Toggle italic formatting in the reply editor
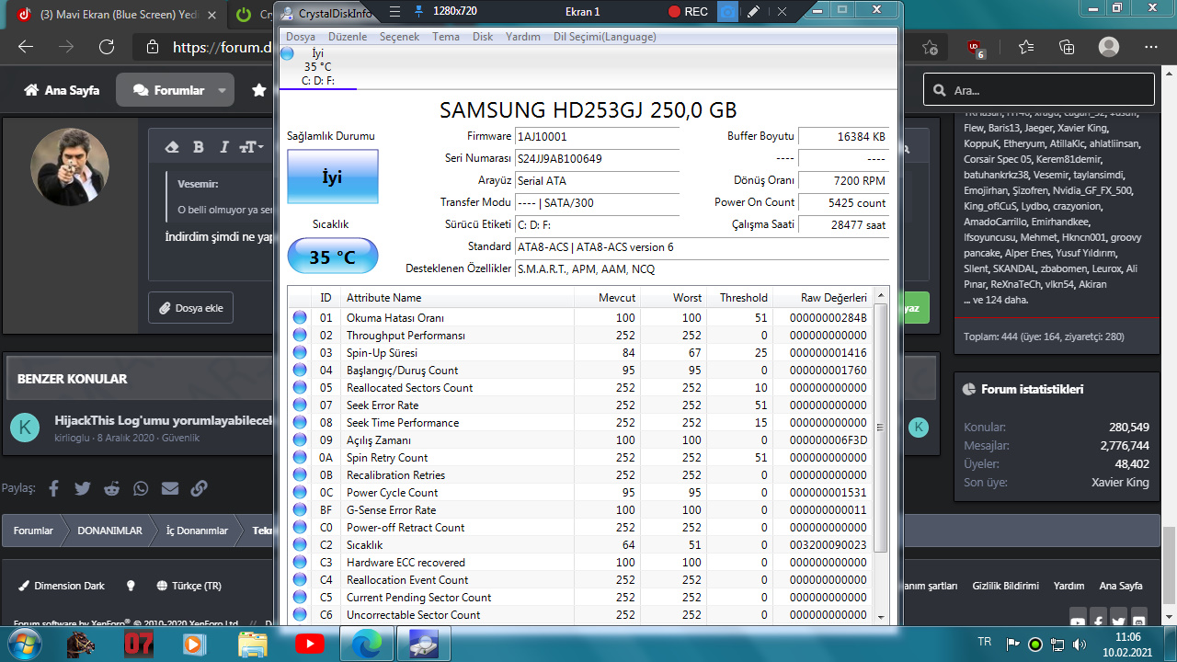This screenshot has height=662, width=1177. point(223,147)
